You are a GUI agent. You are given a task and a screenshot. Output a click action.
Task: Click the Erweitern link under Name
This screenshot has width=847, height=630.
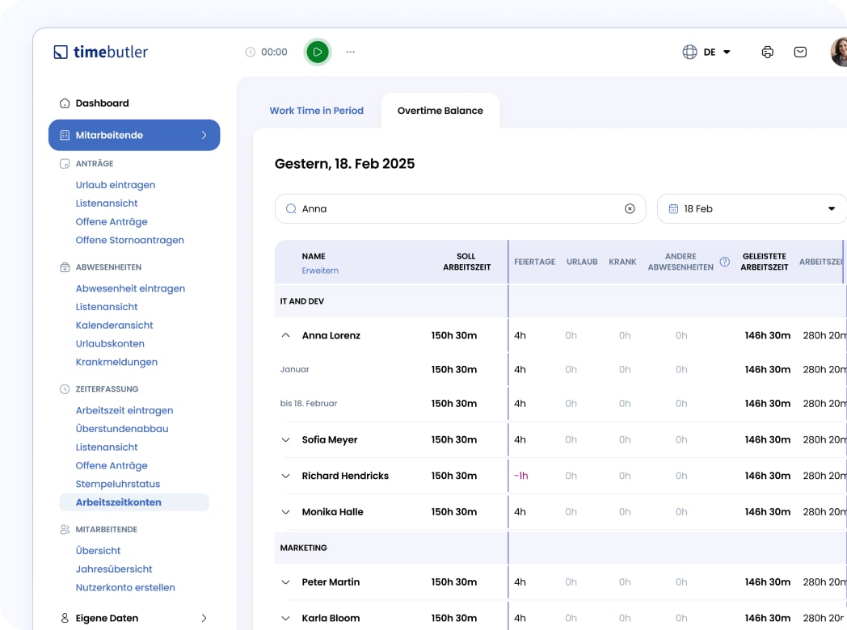[320, 271]
